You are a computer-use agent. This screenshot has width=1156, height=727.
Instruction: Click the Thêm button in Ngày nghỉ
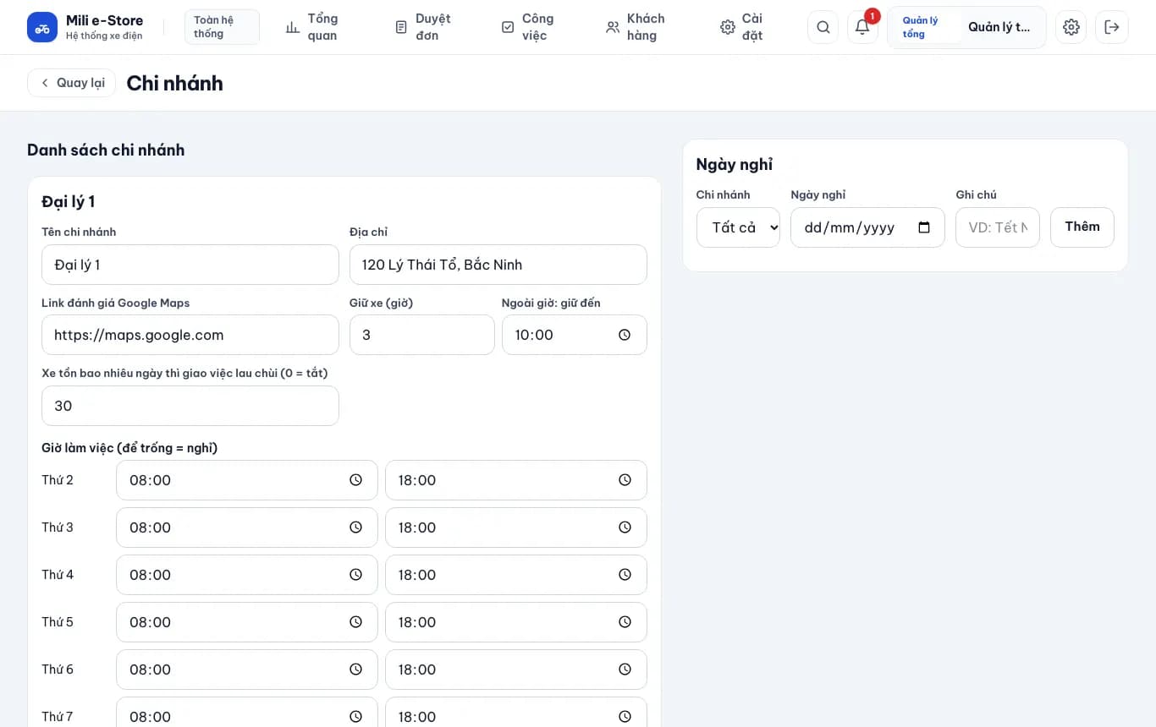[x=1082, y=227]
